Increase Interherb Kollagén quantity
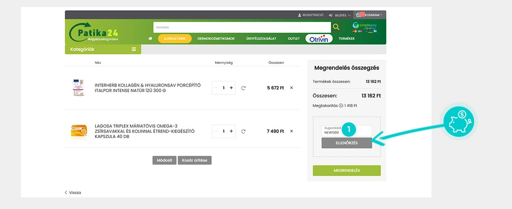This screenshot has height=209, width=512. click(x=231, y=88)
